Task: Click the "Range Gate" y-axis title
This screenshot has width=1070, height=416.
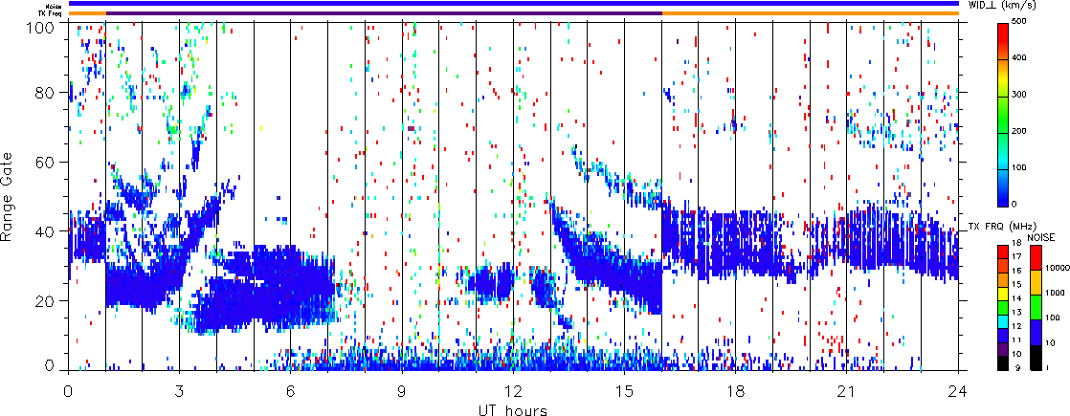Action: pos(9,196)
